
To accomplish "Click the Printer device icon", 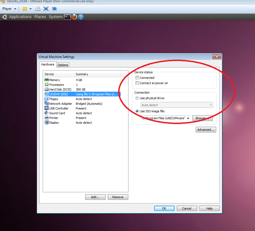I will pos(47,118).
